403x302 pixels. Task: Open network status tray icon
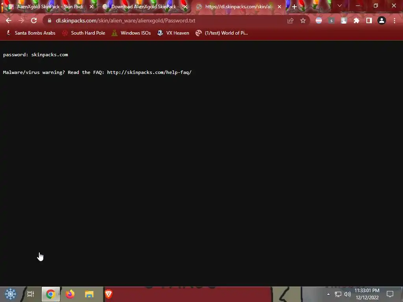point(338,294)
